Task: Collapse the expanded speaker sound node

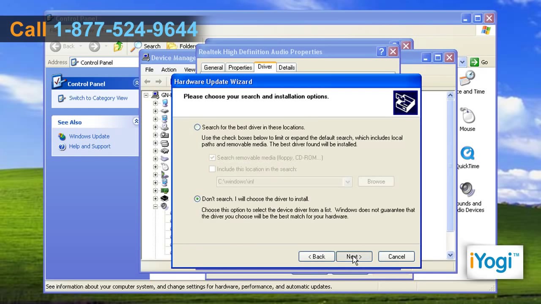Action: [155, 207]
